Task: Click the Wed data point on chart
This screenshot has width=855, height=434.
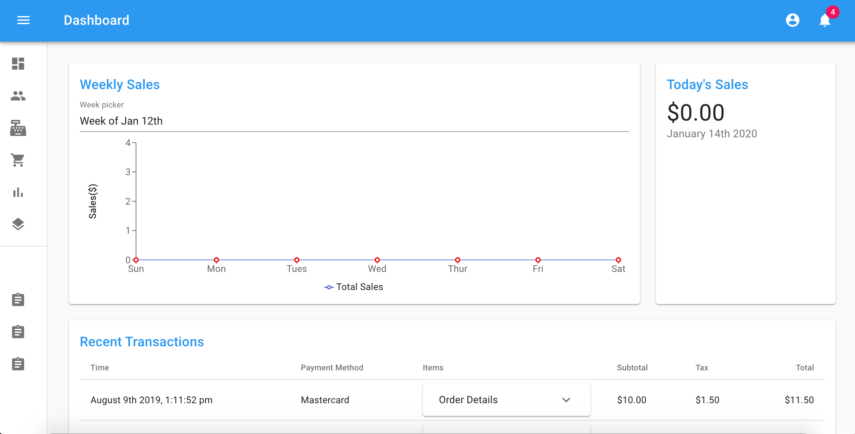Action: tap(377, 260)
